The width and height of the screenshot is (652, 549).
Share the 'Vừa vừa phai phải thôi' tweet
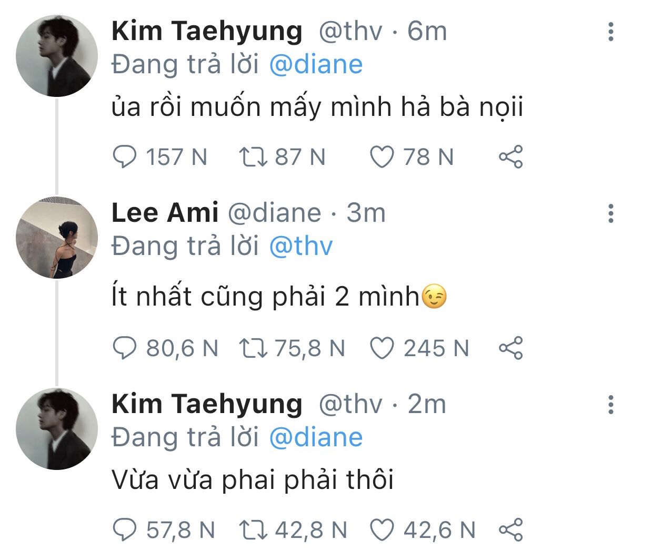(510, 530)
